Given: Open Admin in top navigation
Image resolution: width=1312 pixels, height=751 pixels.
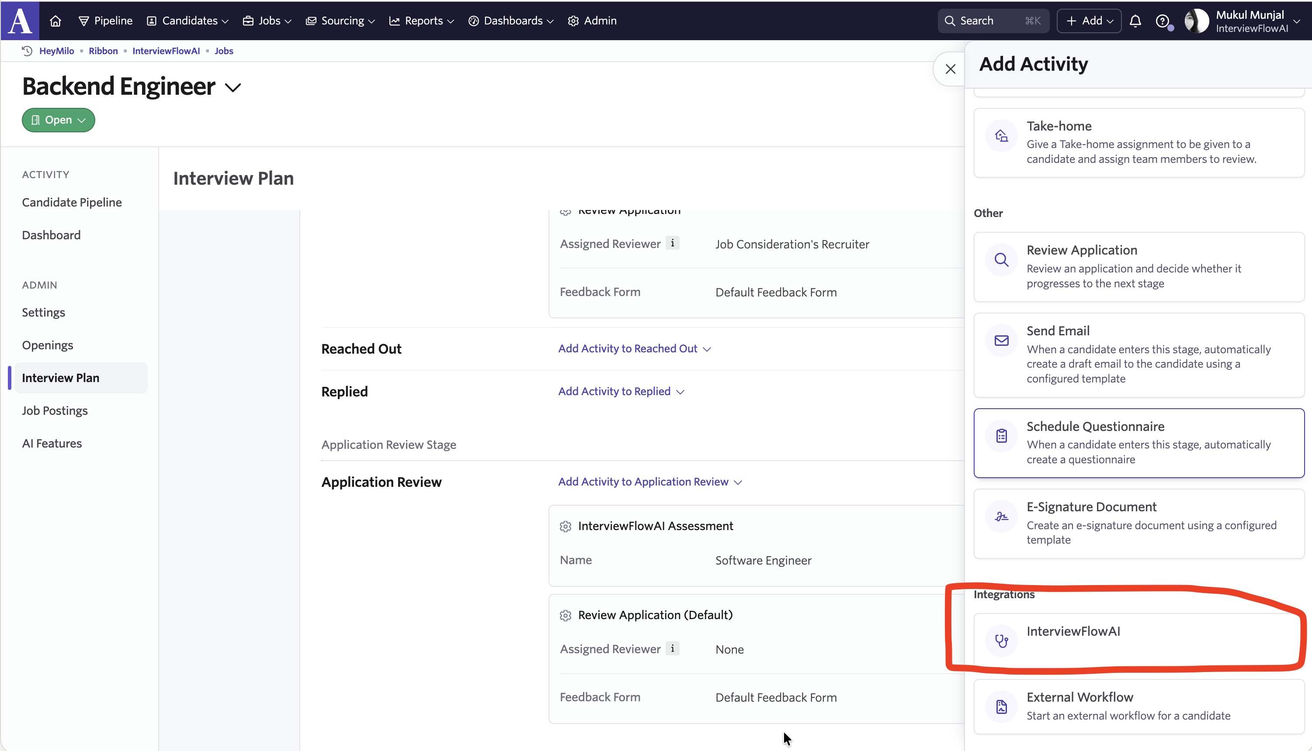Looking at the screenshot, I should tap(592, 21).
